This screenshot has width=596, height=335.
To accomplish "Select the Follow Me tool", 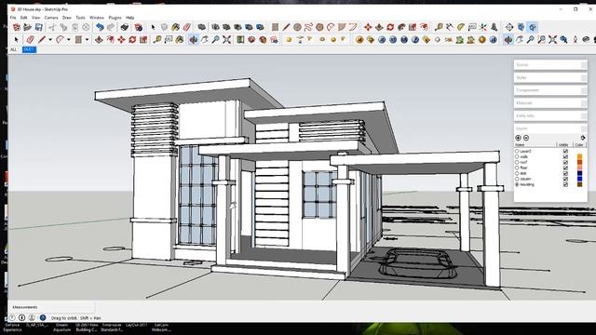I will click(401, 27).
